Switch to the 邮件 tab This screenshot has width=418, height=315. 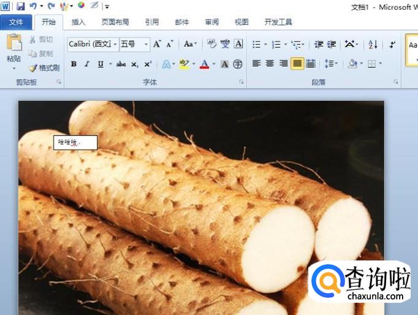click(182, 22)
